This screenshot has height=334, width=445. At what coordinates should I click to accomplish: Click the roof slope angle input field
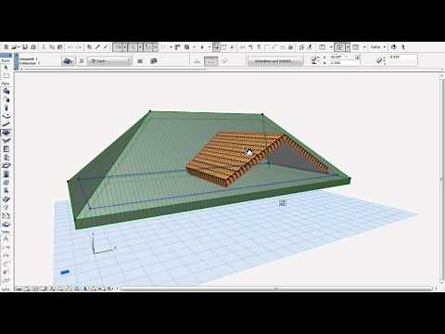click(x=341, y=58)
